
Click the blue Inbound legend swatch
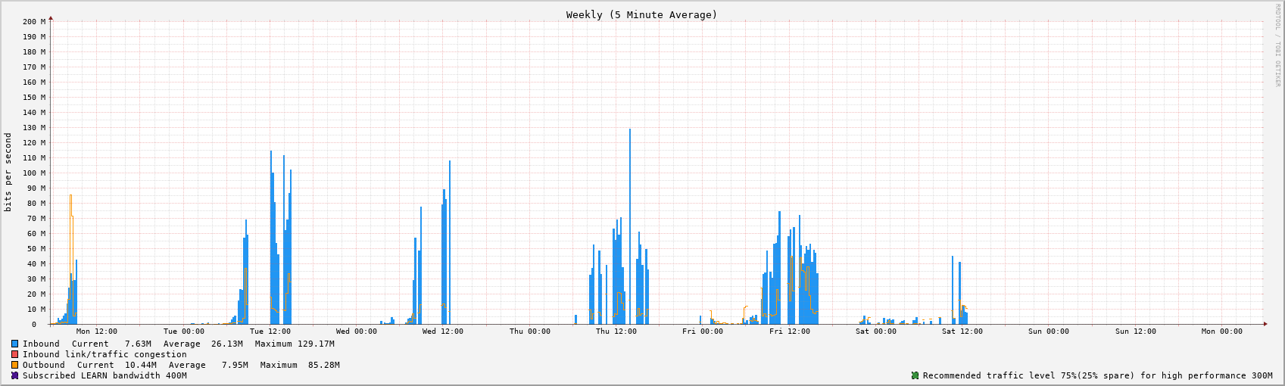(14, 344)
